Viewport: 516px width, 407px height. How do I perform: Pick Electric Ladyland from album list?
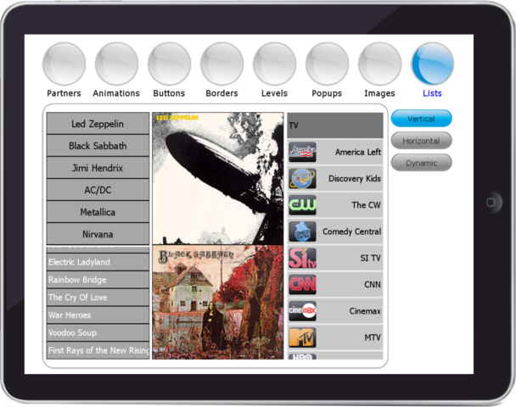pyautogui.click(x=98, y=262)
